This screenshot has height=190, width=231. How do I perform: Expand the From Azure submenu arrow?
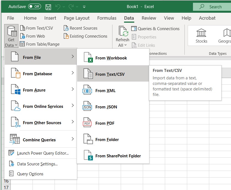(x=72, y=89)
